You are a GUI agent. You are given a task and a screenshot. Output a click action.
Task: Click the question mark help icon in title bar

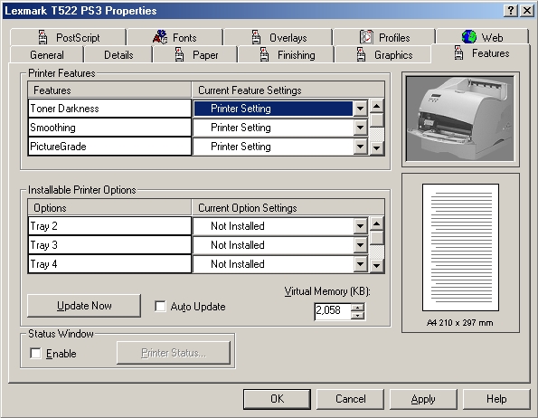(x=511, y=11)
